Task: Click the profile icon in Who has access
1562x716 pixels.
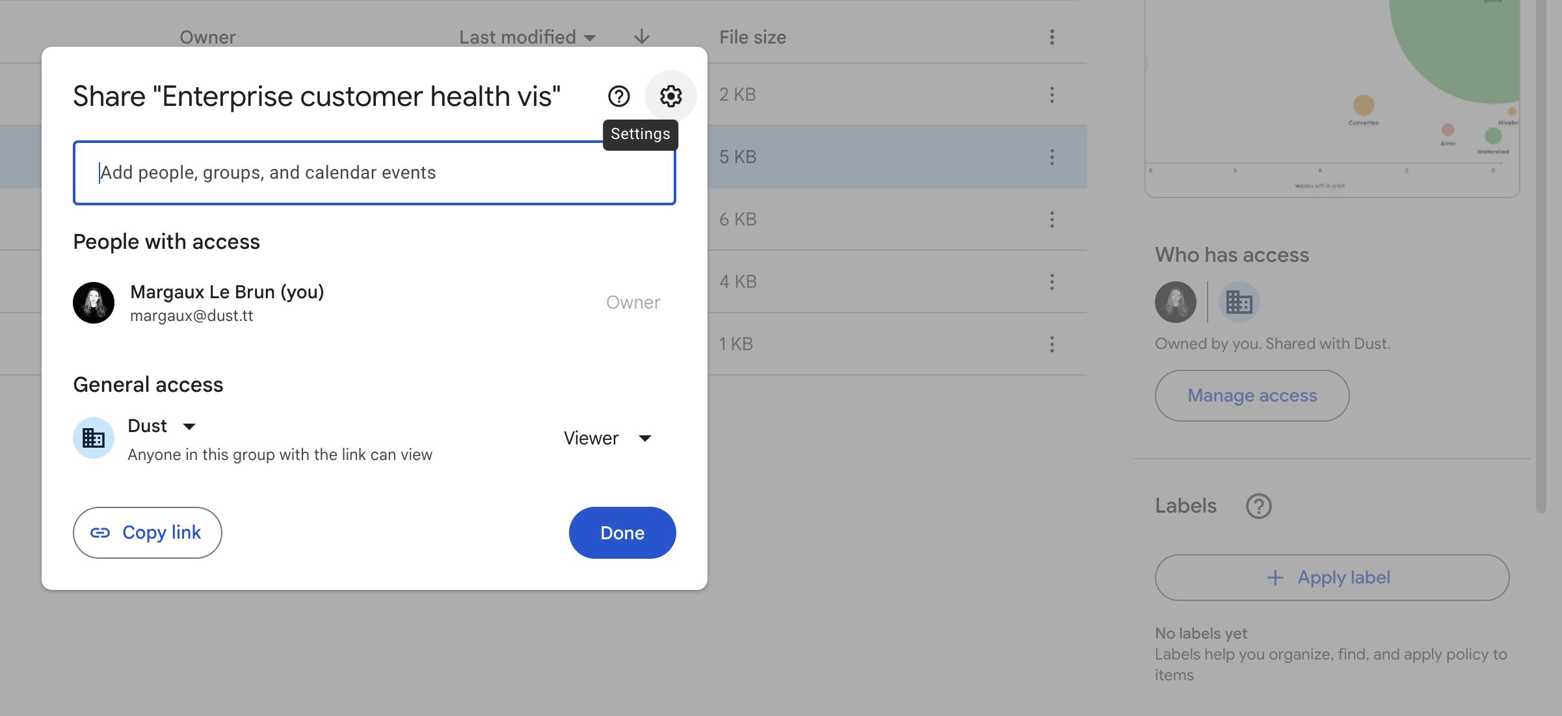Action: point(1176,301)
